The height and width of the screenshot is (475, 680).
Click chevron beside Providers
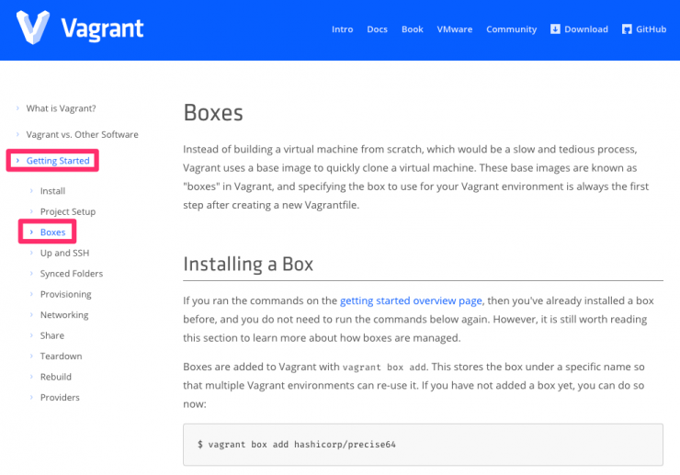31,397
